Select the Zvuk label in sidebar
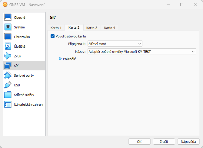203x148 pixels. pos(18,56)
